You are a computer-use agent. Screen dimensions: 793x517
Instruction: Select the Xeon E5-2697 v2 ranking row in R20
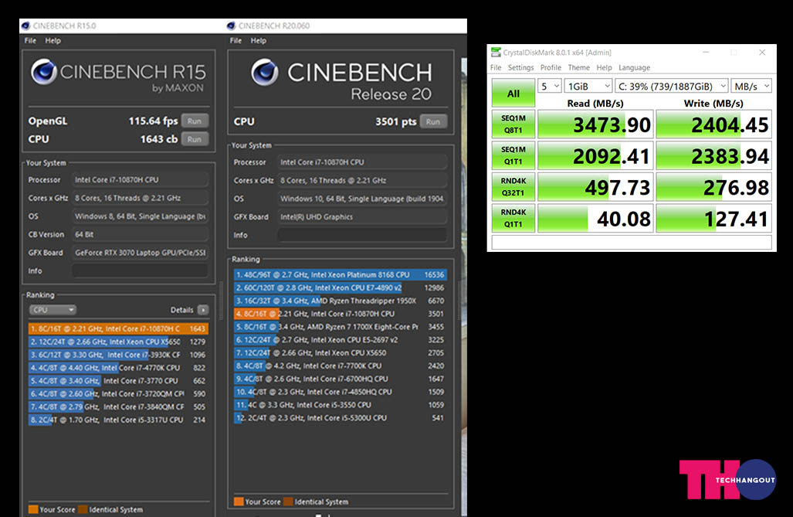341,340
